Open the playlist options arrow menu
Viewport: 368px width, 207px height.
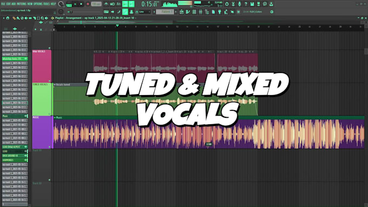pyautogui.click(x=4, y=18)
